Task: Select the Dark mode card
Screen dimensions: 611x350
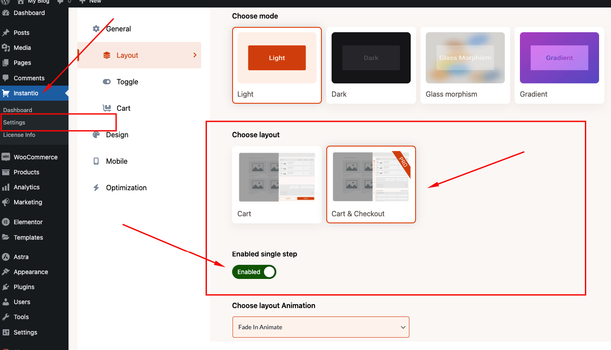Action: pyautogui.click(x=371, y=65)
